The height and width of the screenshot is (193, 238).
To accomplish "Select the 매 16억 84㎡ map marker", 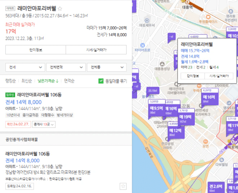I will (210, 97).
